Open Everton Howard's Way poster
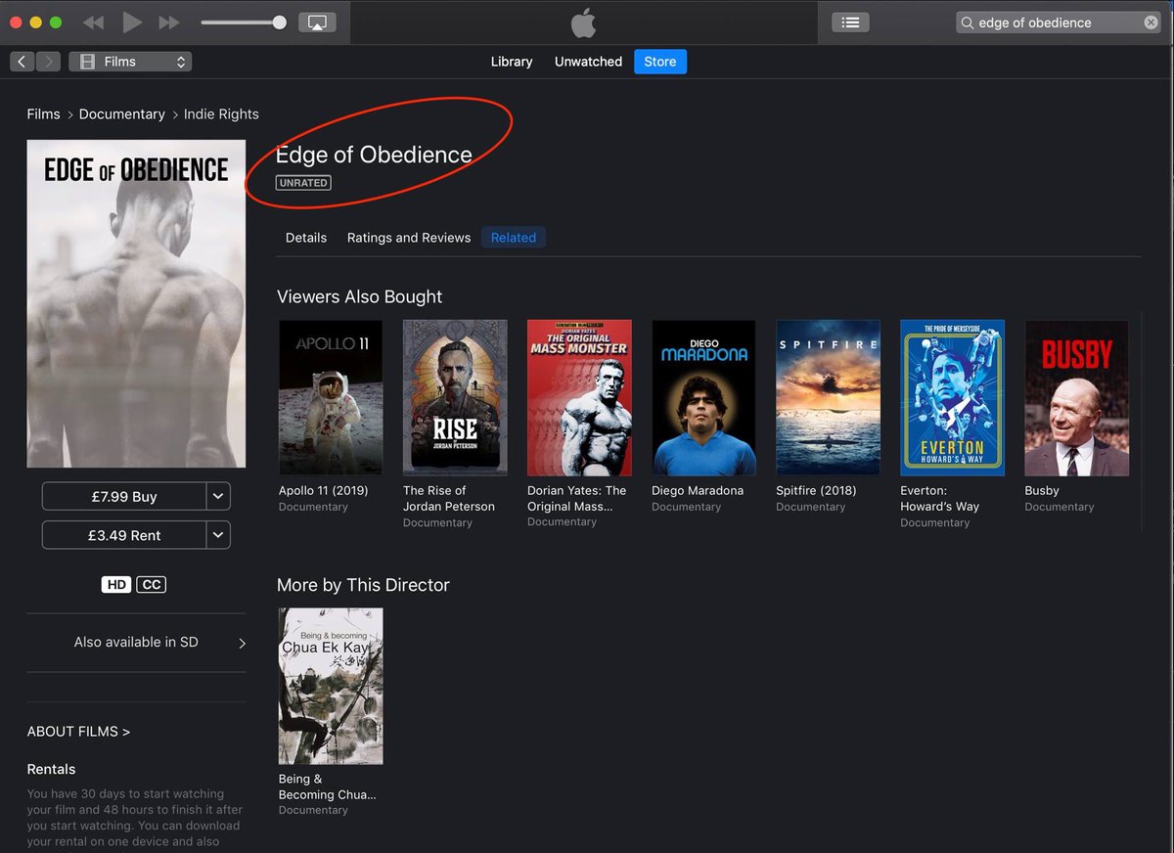 click(x=952, y=398)
